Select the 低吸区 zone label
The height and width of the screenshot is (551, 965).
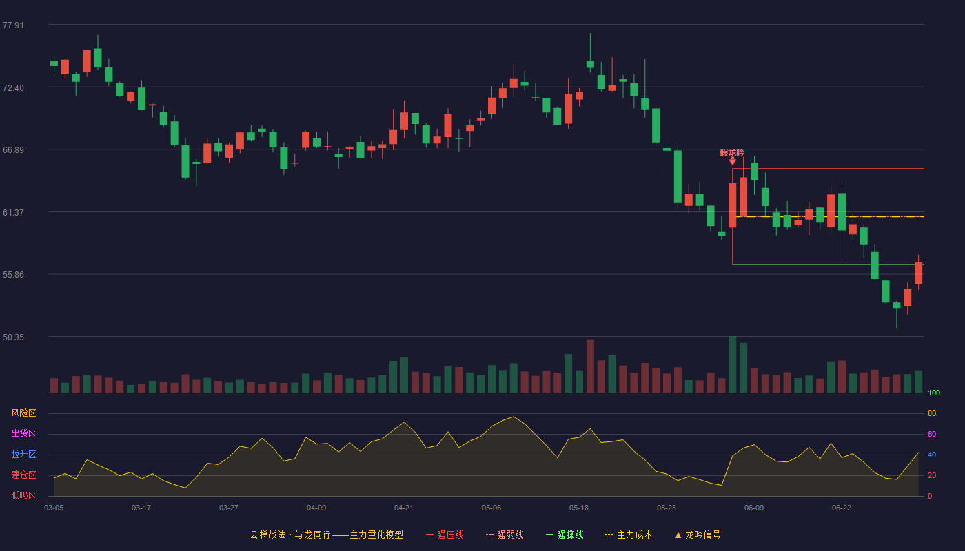[23, 495]
